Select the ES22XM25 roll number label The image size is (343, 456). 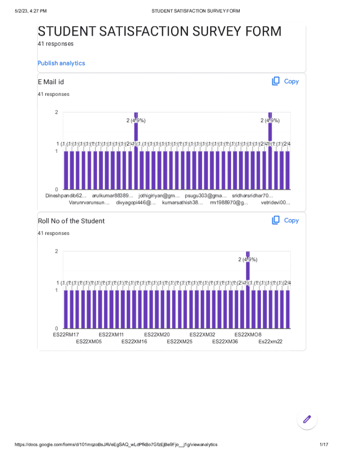point(180,342)
